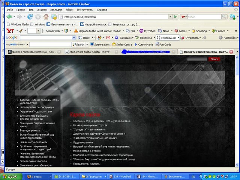Open the mywebsearch logo dropdown arrow
The image size is (240, 180).
27,45
